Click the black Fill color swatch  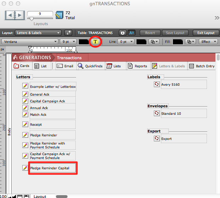[178, 41]
